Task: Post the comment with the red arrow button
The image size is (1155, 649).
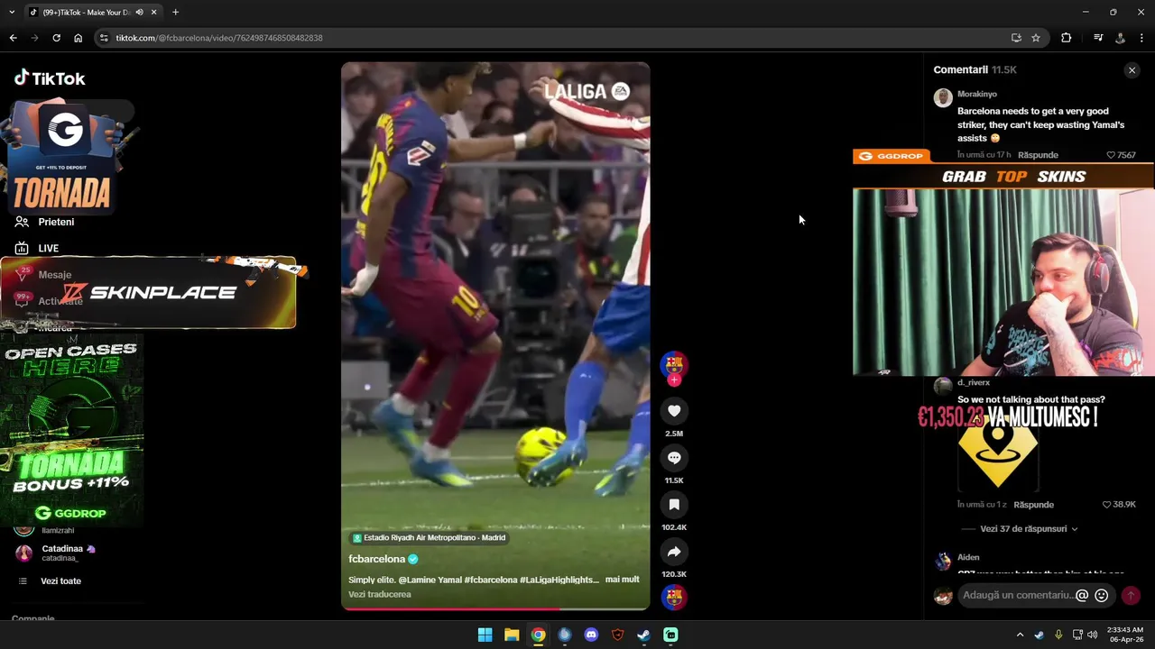Action: tap(1131, 596)
